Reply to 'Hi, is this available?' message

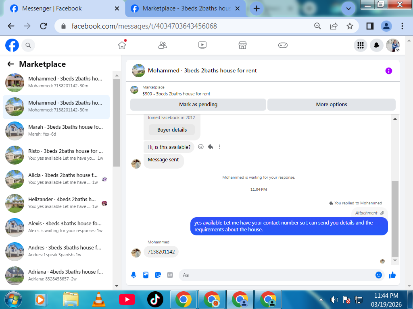[x=210, y=146]
